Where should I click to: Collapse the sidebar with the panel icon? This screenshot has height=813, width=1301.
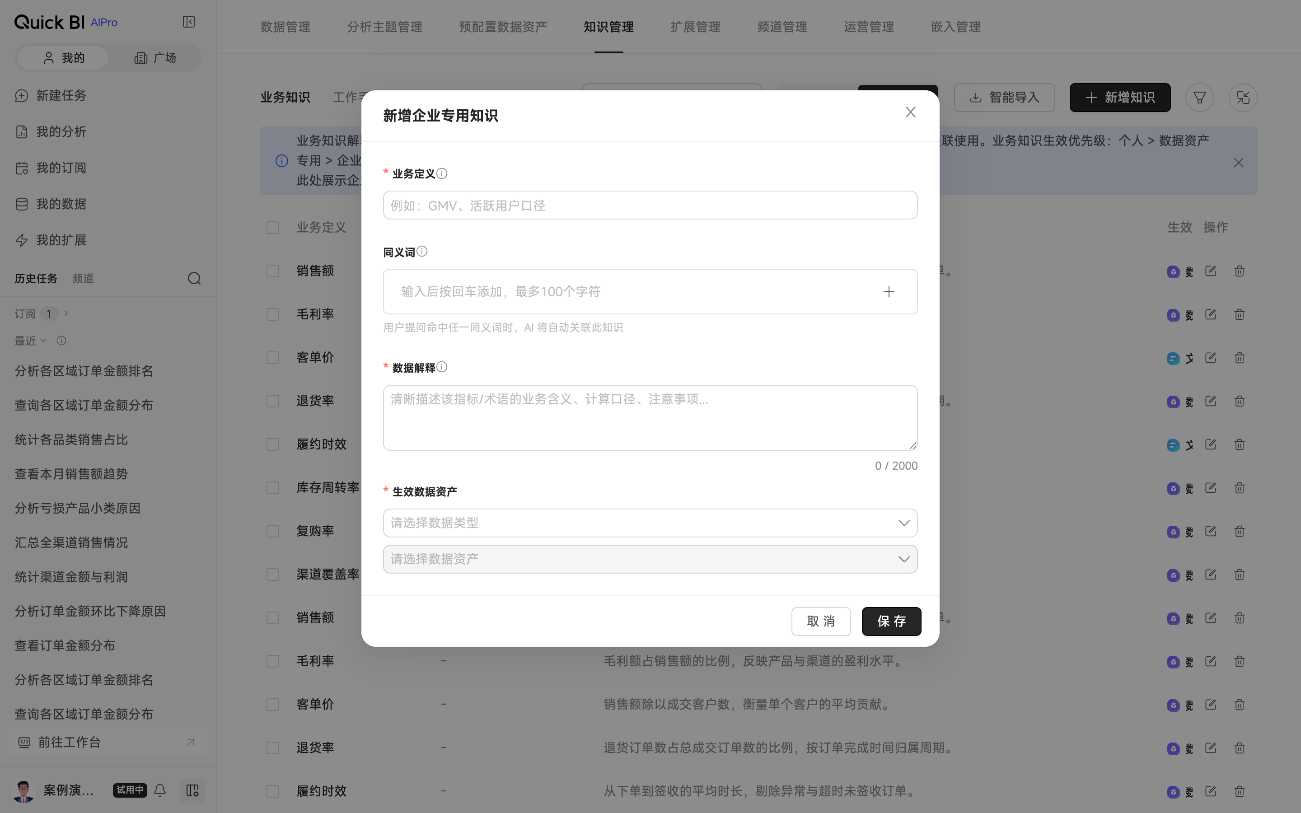[189, 22]
